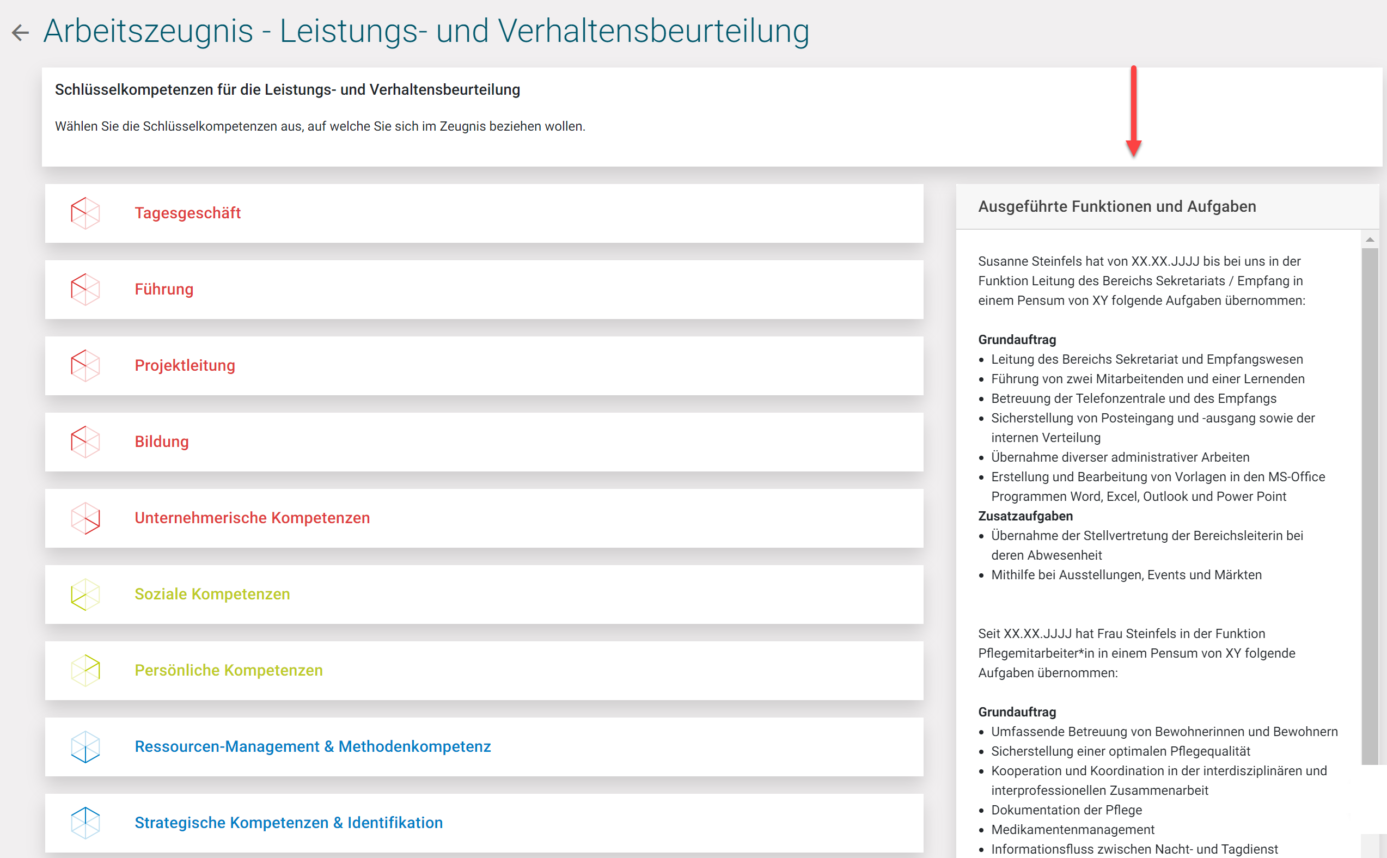Click the scrollbar thumb in Funktionen panel
1387x858 pixels.
1370,505
